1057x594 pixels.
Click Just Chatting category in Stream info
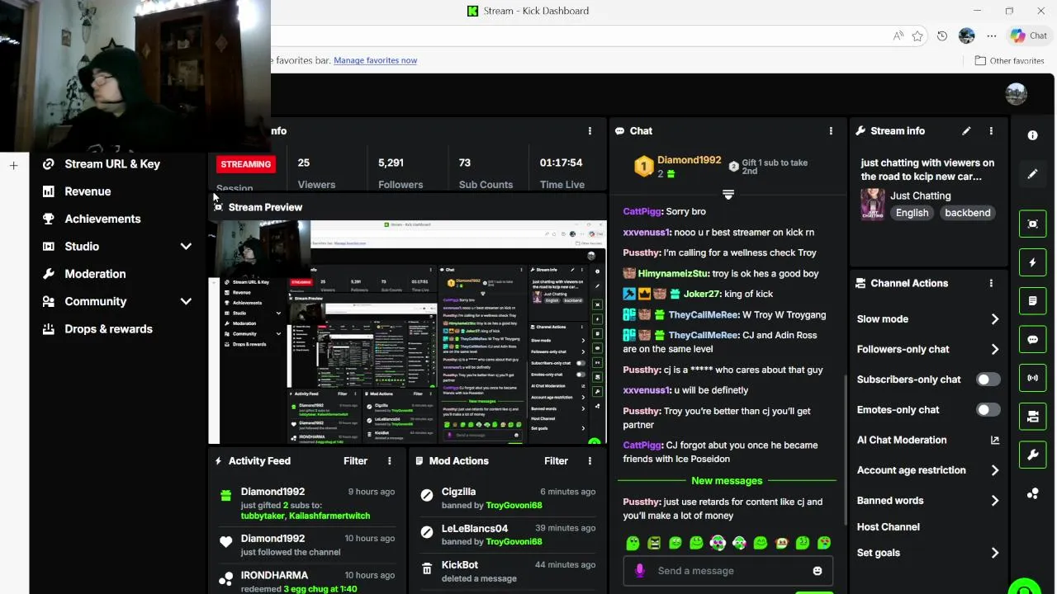pos(920,196)
